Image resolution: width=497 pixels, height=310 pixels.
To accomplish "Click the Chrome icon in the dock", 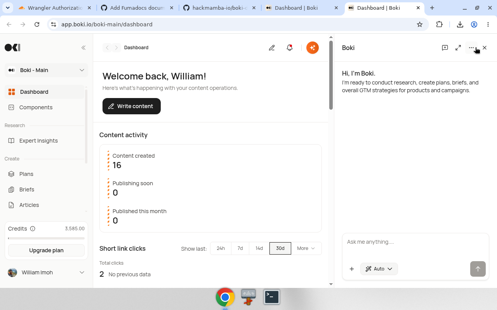I will (225, 297).
